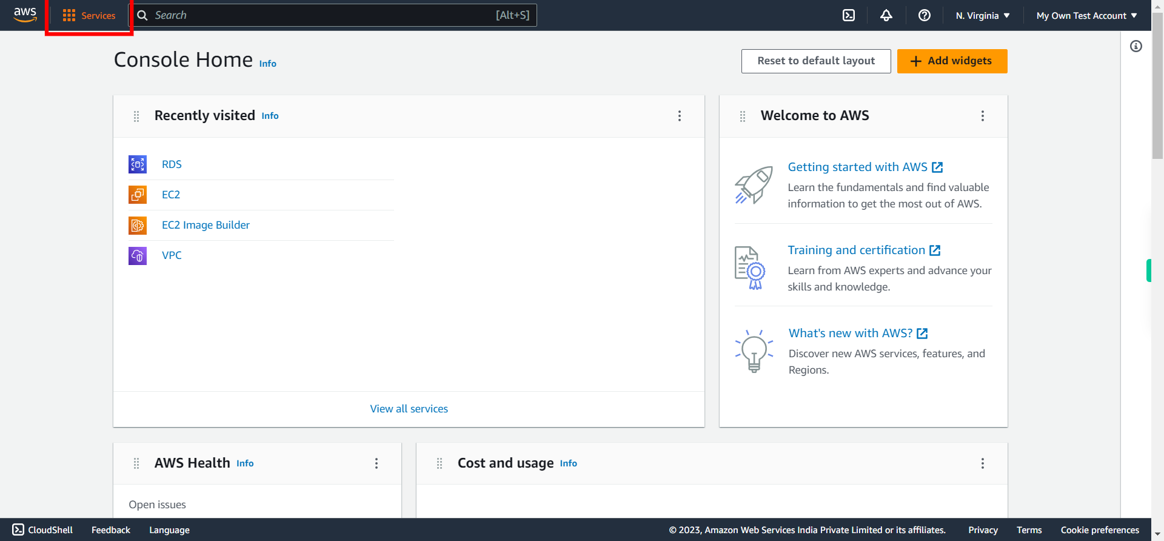The image size is (1164, 541).
Task: Click the RDS service icon
Action: pos(138,164)
